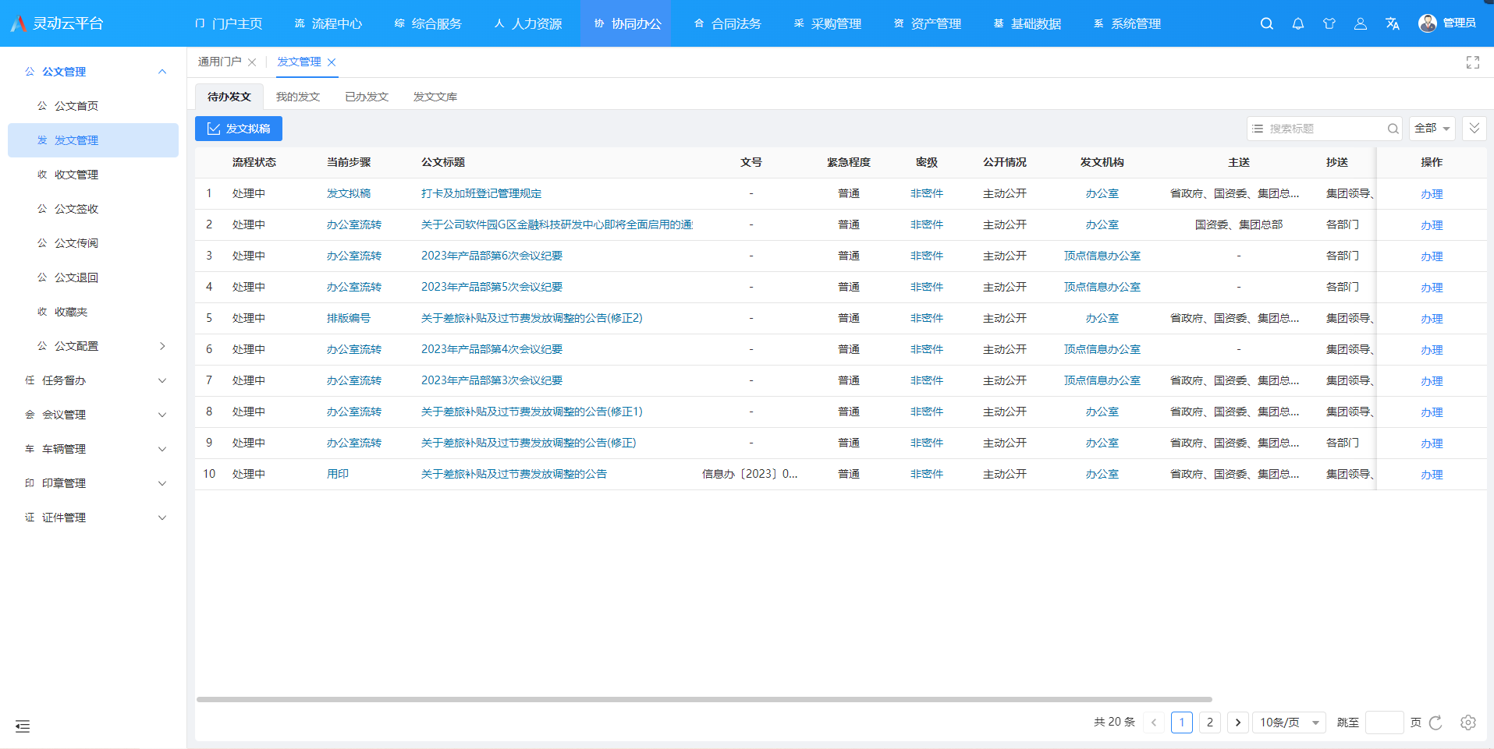This screenshot has height=749, width=1494.
Task: Click the language translate icon
Action: pos(1392,23)
